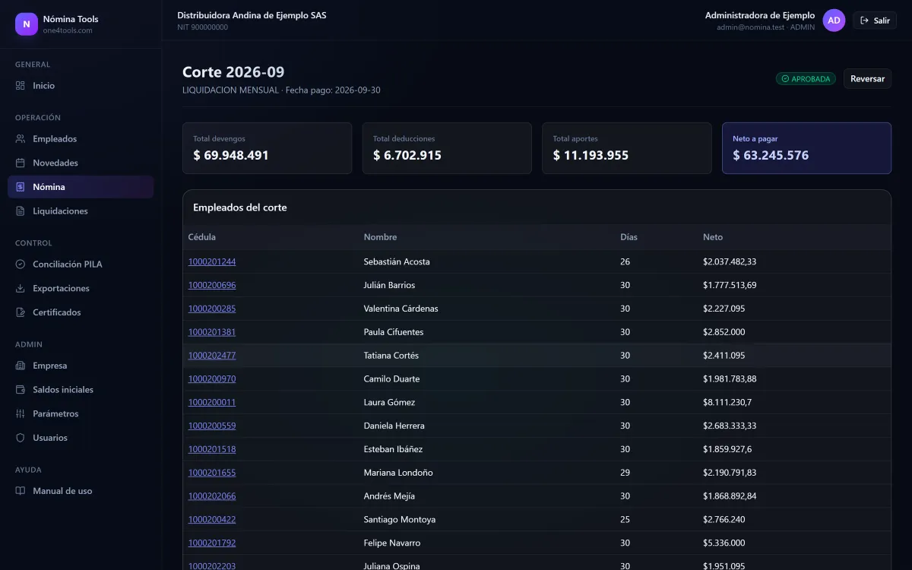Click the Liquidaciones document icon
This screenshot has height=570, width=912.
(21, 211)
